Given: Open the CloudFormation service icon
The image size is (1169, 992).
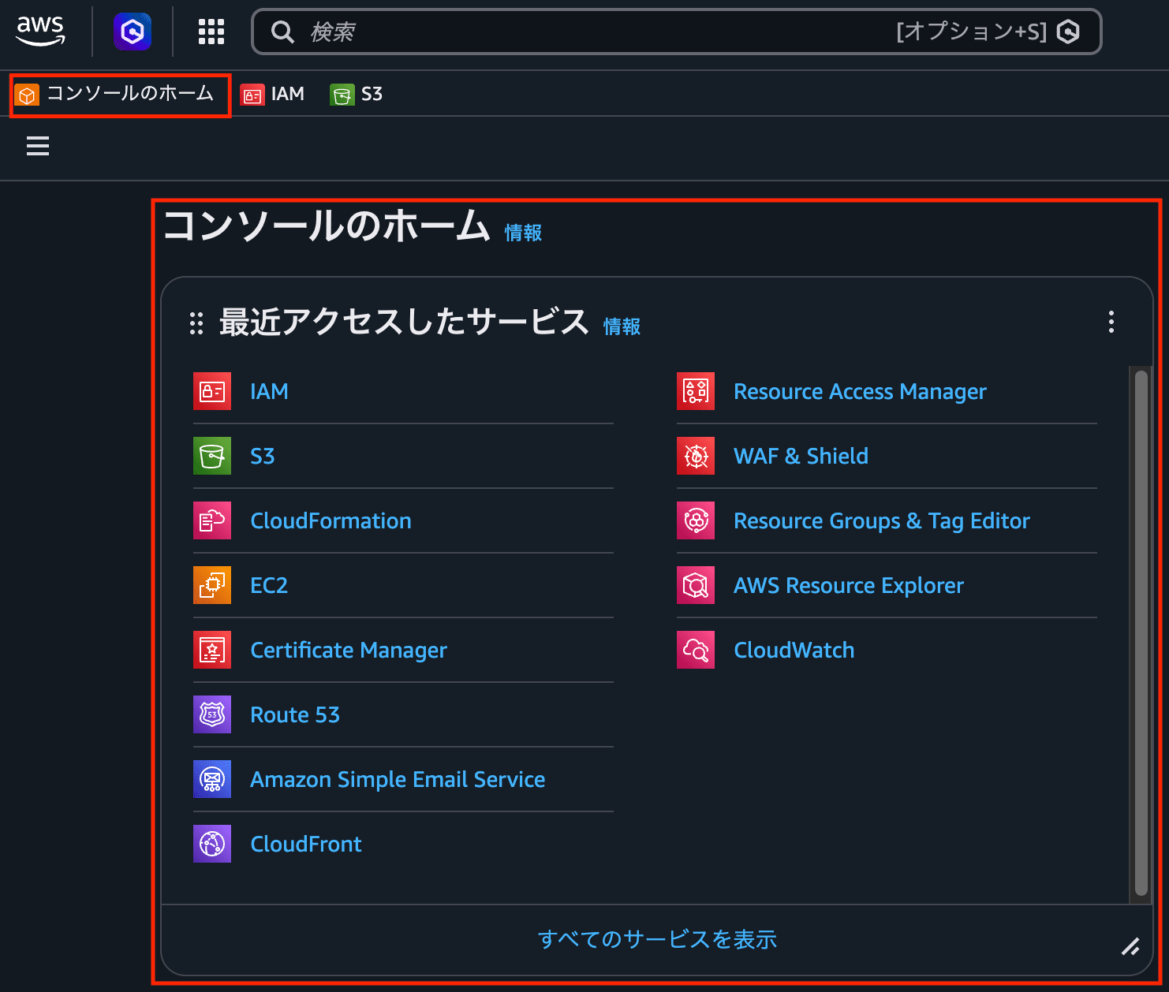Looking at the screenshot, I should click(211, 520).
